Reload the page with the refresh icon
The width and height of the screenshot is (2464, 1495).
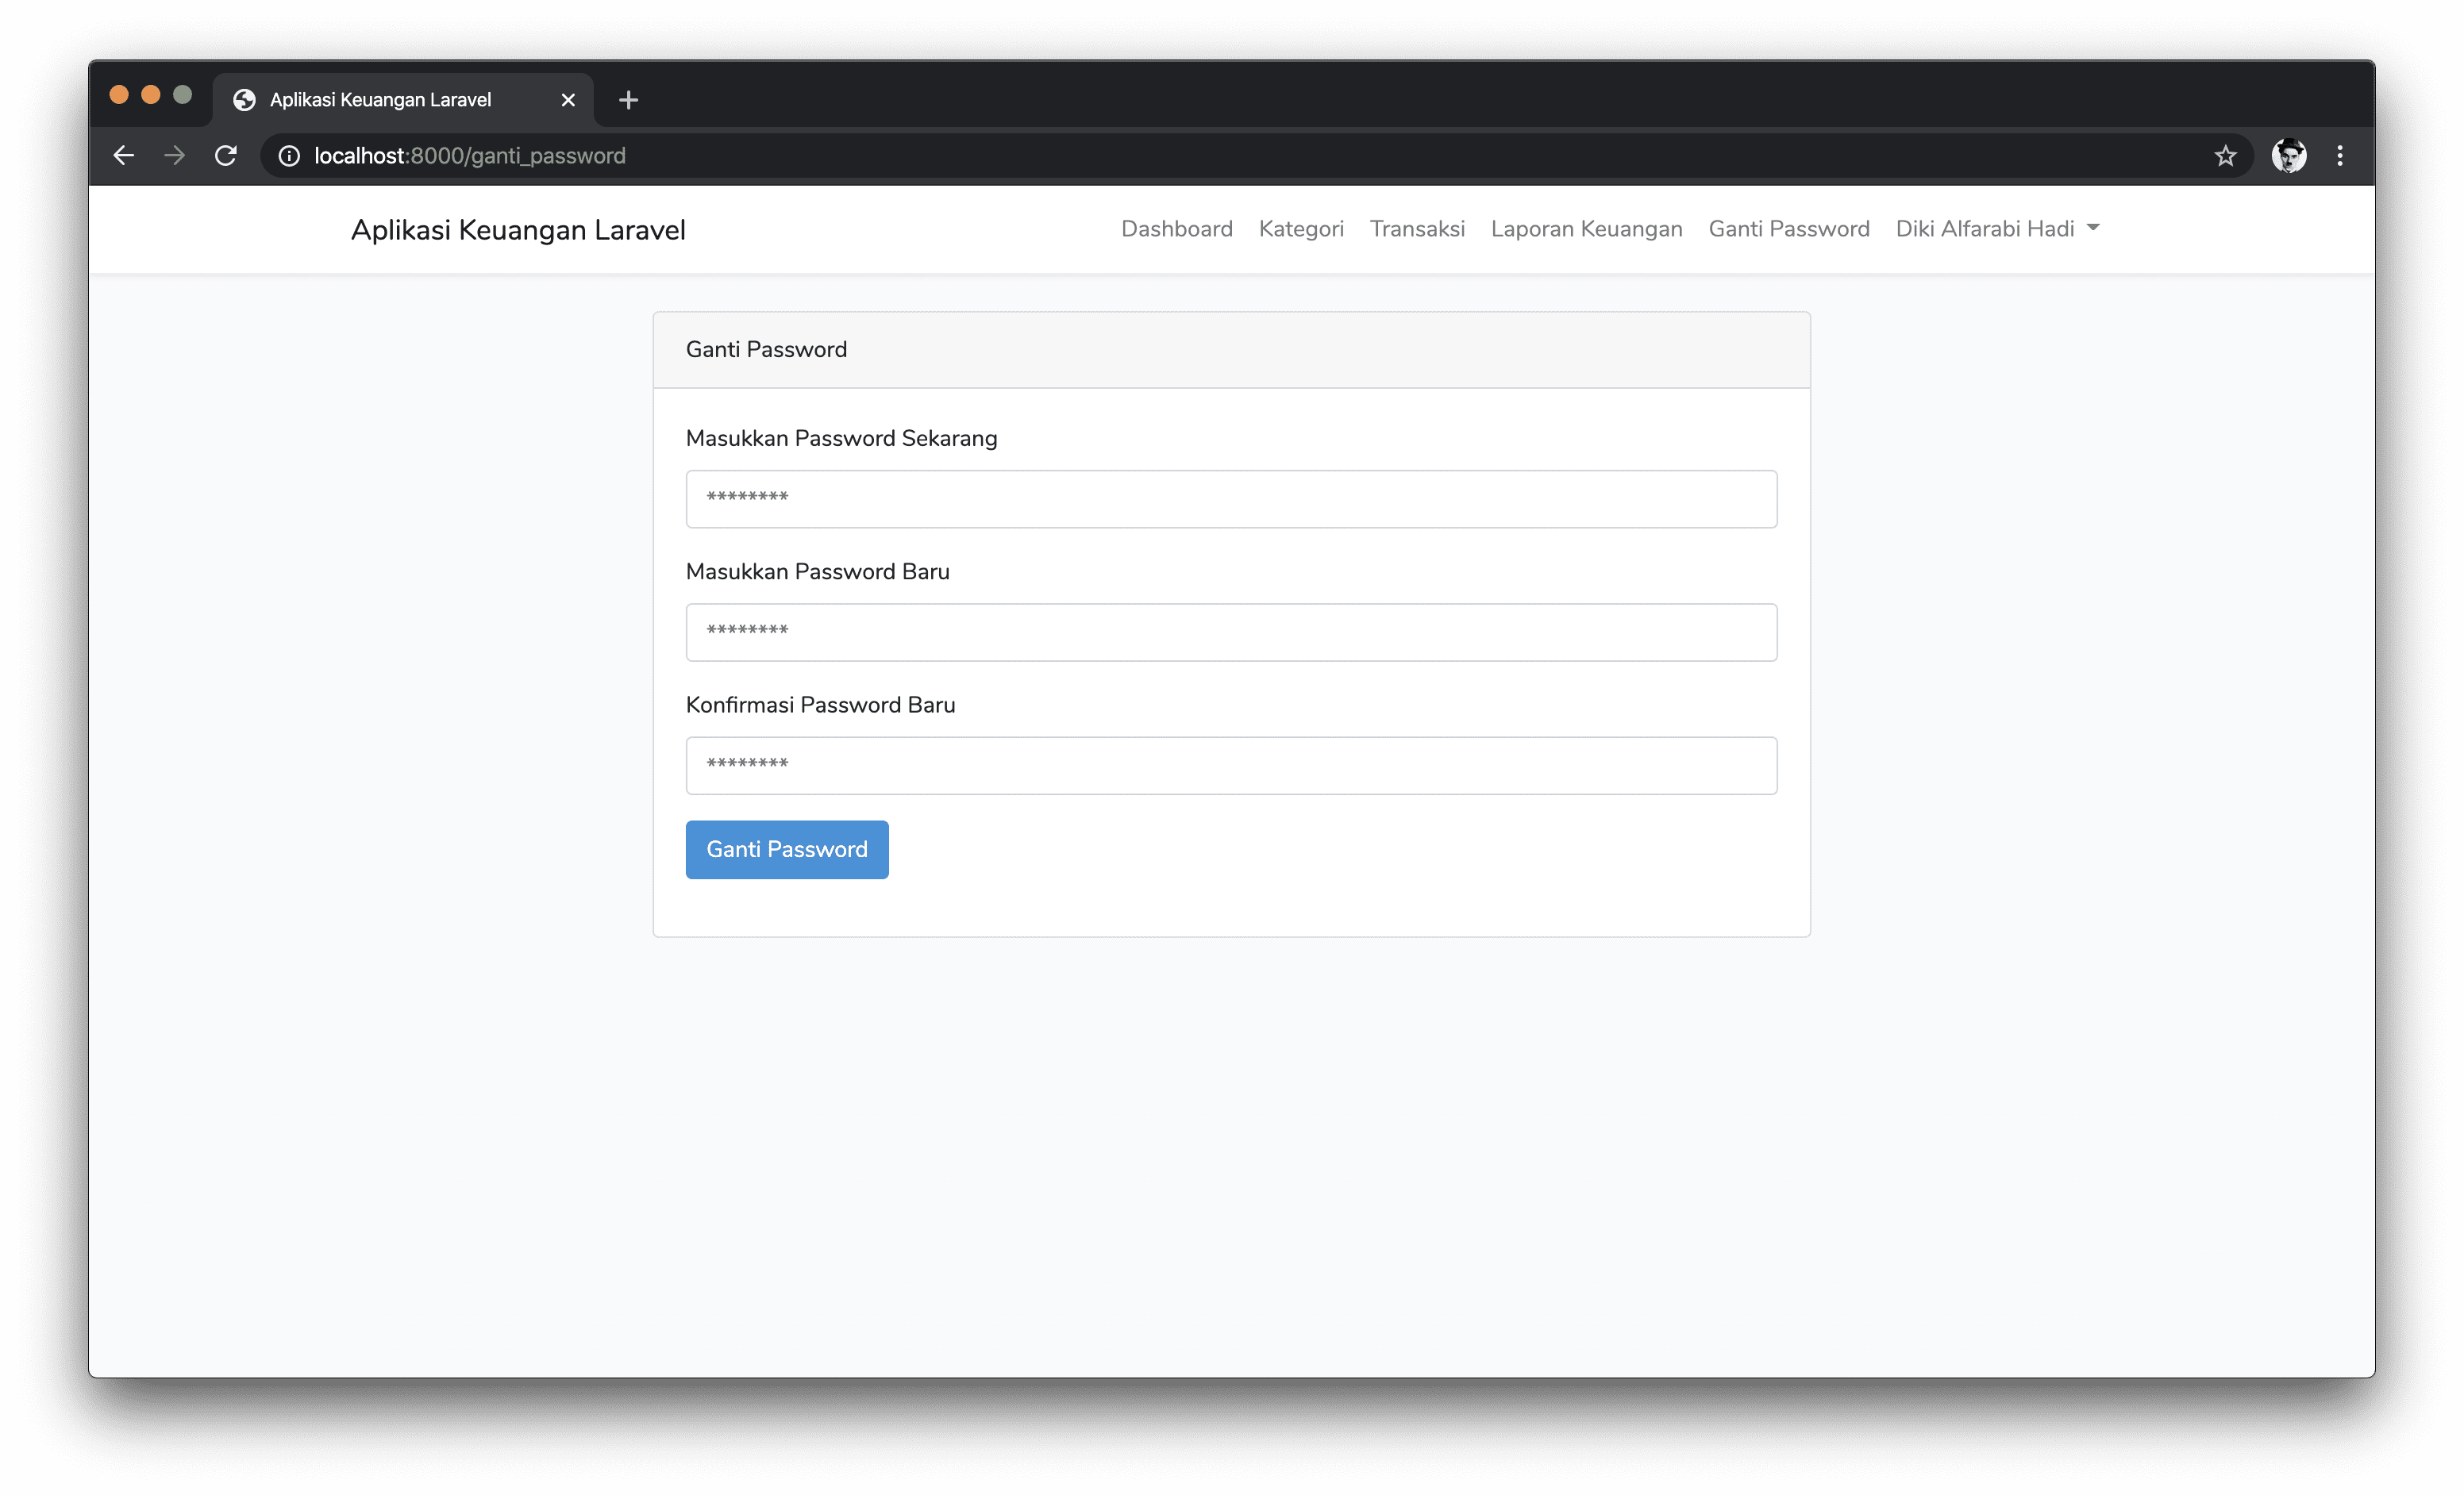[226, 156]
